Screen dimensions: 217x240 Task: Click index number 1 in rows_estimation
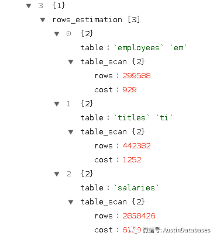[x=68, y=104]
